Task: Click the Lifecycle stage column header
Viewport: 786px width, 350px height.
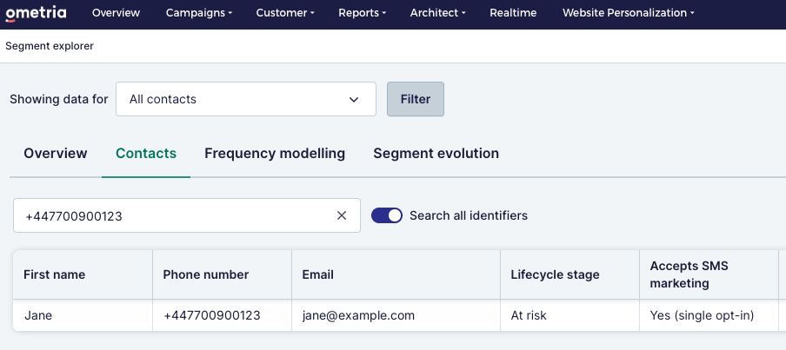Action: tap(570, 275)
